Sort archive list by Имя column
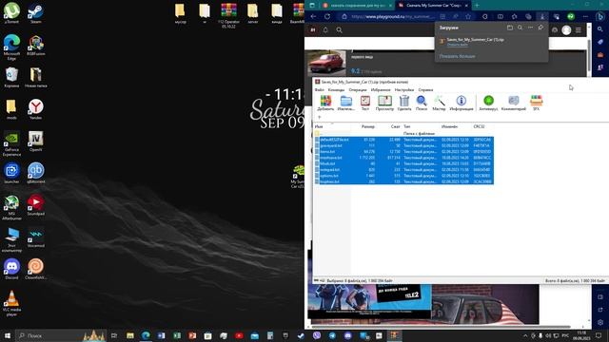609x342 pixels. [319, 126]
